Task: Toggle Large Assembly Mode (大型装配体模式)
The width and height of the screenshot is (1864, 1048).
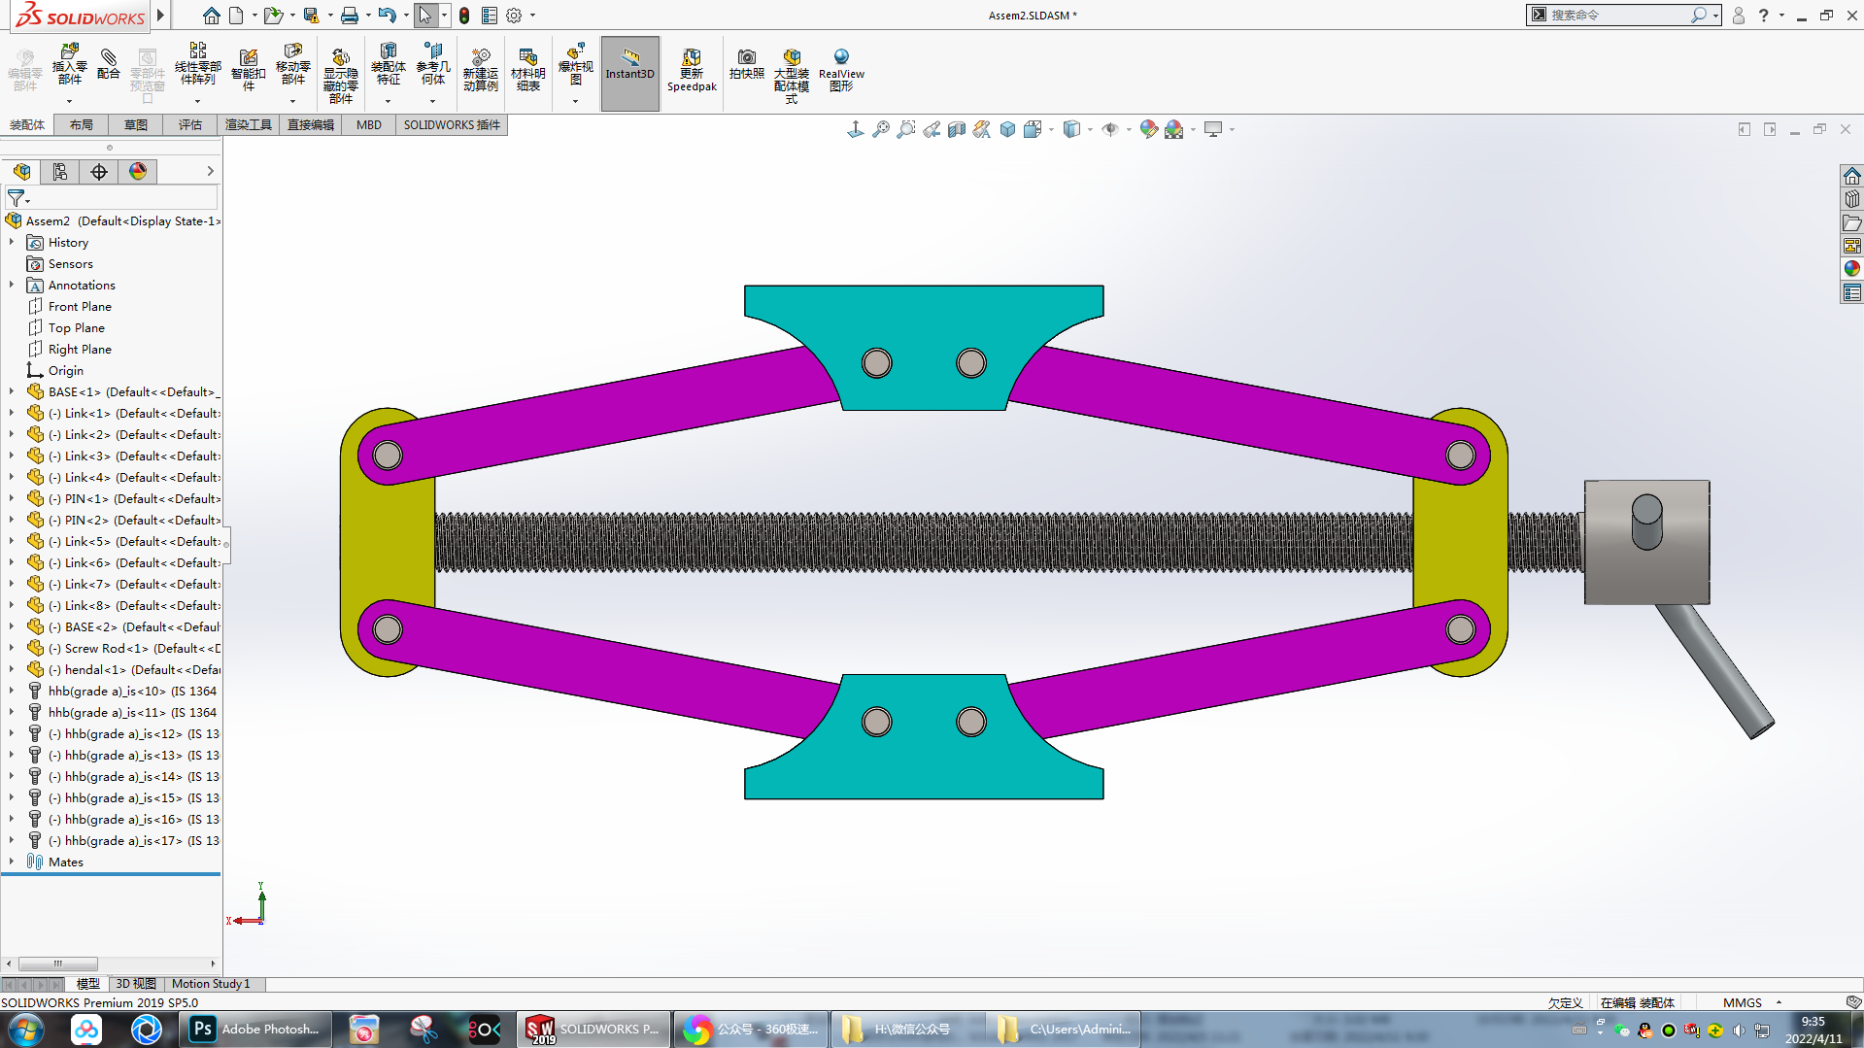Action: coord(791,70)
